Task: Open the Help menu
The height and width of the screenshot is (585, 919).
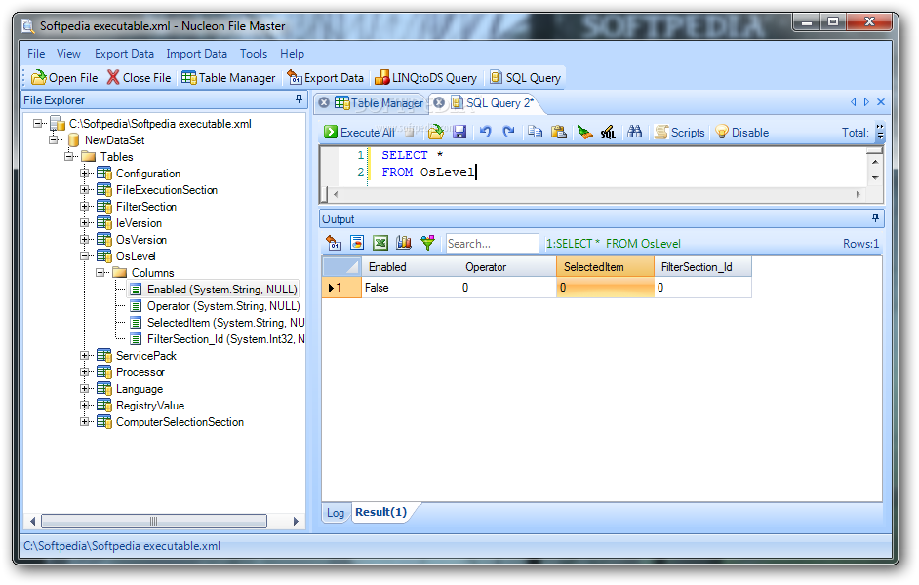Action: tap(292, 54)
